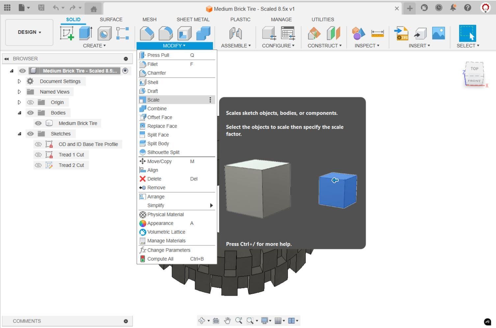Open the CREATE dropdown menu

tap(95, 46)
